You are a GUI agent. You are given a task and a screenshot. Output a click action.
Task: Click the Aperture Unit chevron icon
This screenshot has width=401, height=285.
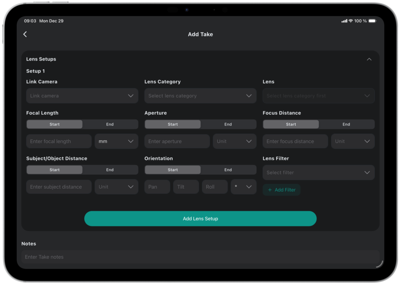tap(249, 142)
